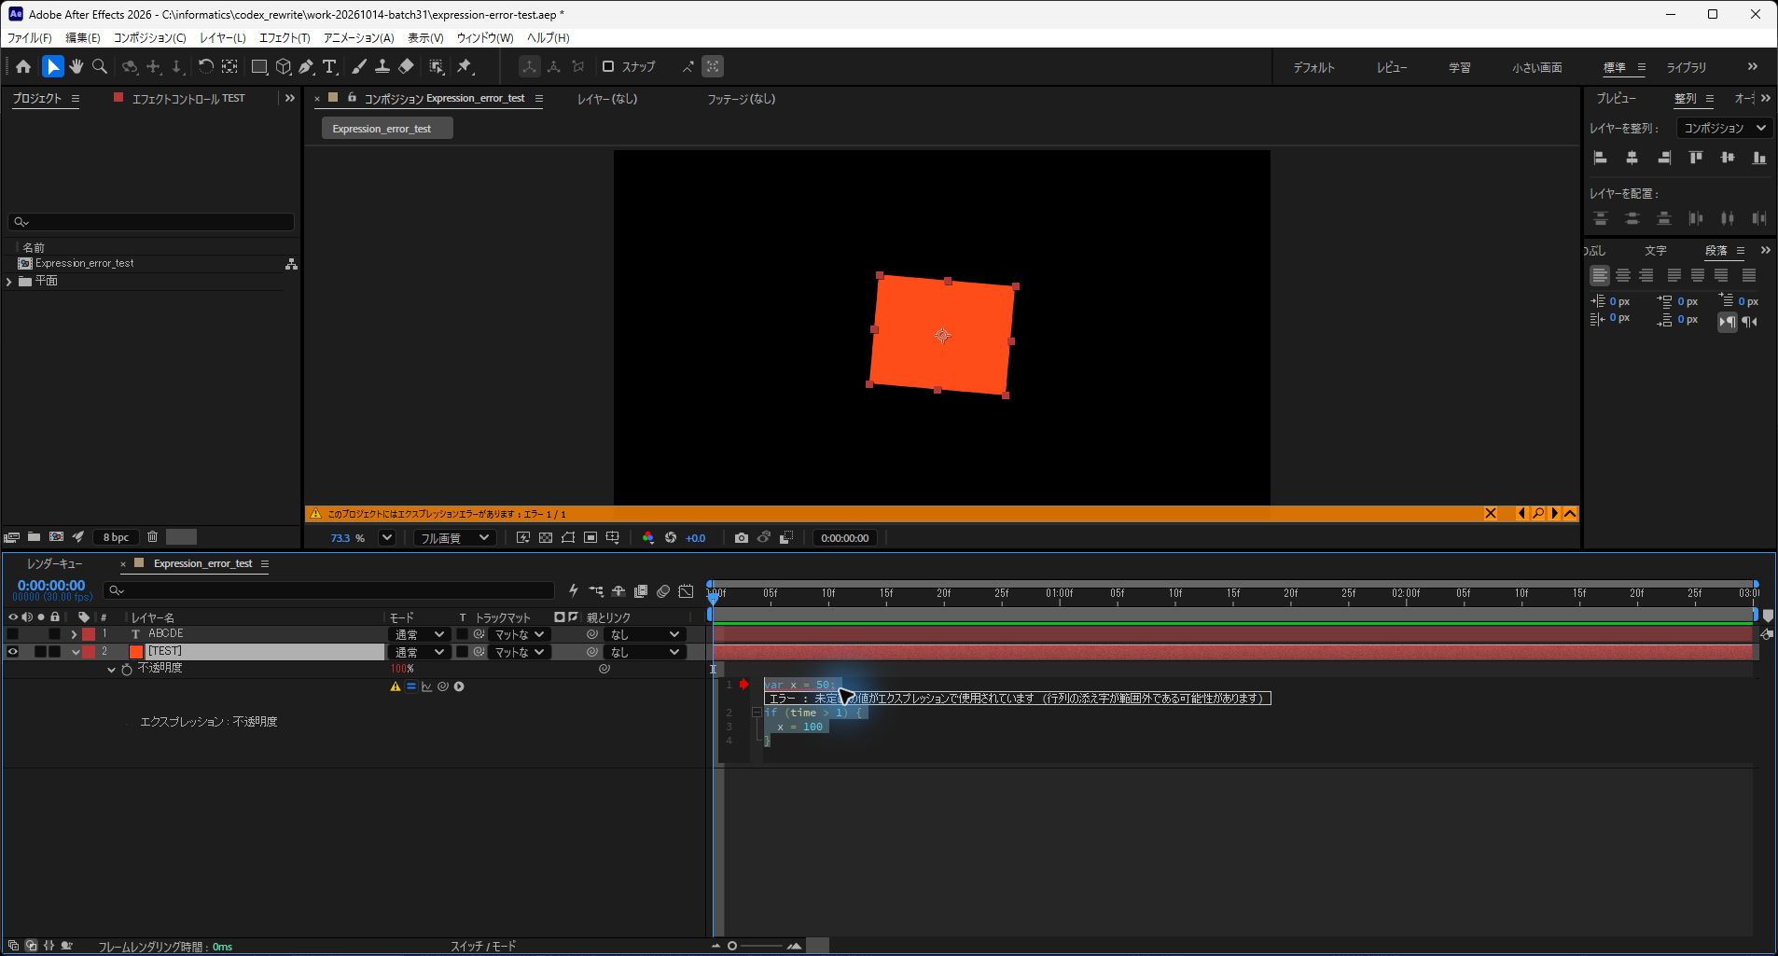Select the Brush tool
This screenshot has height=956, width=1778.
click(x=359, y=66)
